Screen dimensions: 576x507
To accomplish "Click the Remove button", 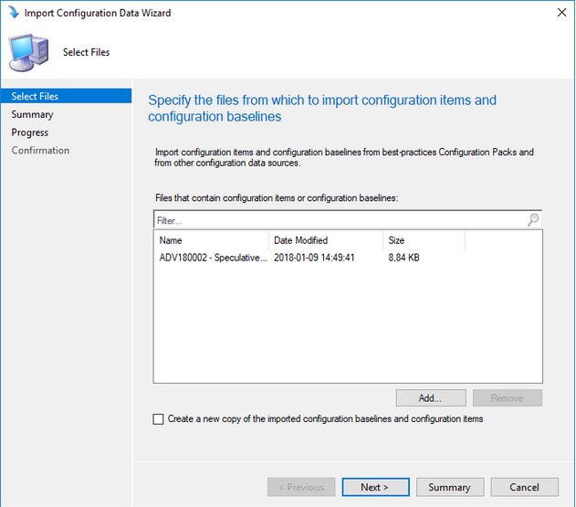I will (507, 398).
